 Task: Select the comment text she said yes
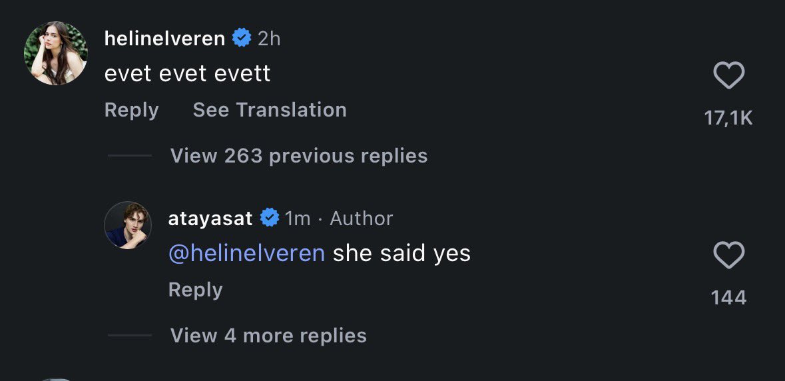coord(402,253)
